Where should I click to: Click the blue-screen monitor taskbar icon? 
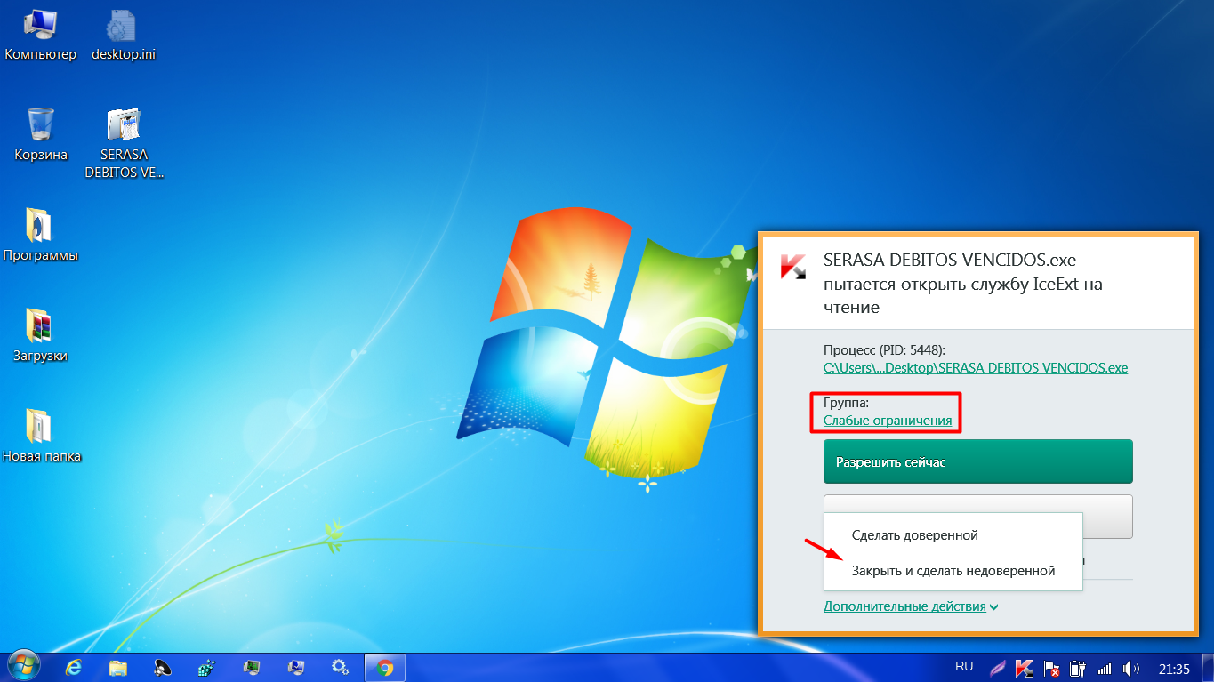point(295,667)
